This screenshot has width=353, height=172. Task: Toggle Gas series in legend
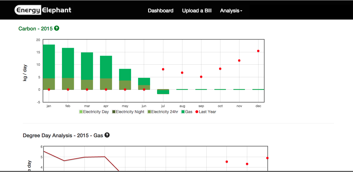coord(187,112)
